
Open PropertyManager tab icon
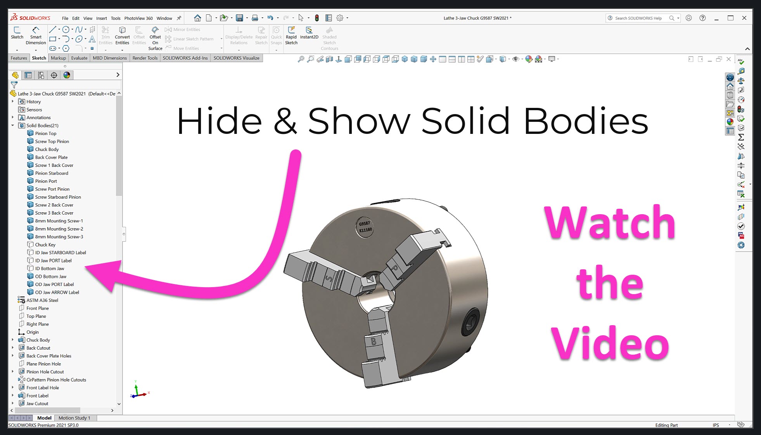28,75
